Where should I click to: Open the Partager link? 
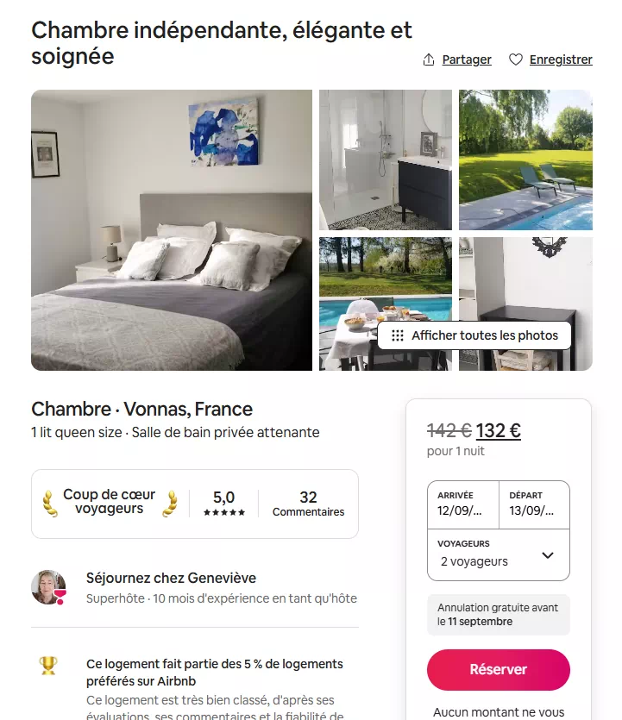(467, 59)
